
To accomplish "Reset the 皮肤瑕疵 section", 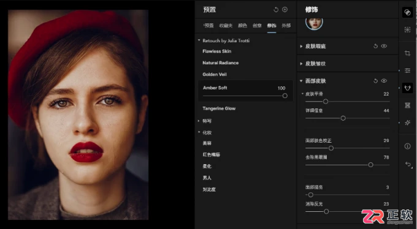I will point(375,46).
